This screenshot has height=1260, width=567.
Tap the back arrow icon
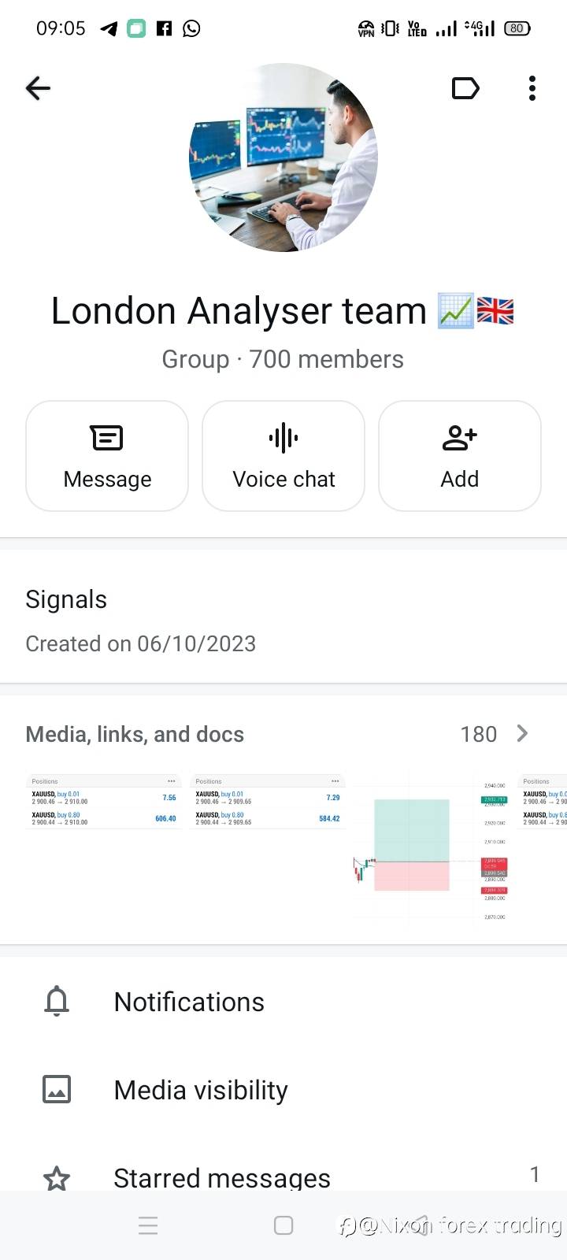pos(38,88)
